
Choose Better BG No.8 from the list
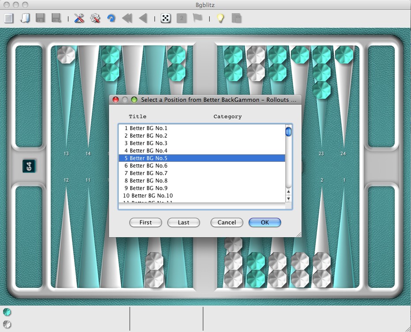146,181
